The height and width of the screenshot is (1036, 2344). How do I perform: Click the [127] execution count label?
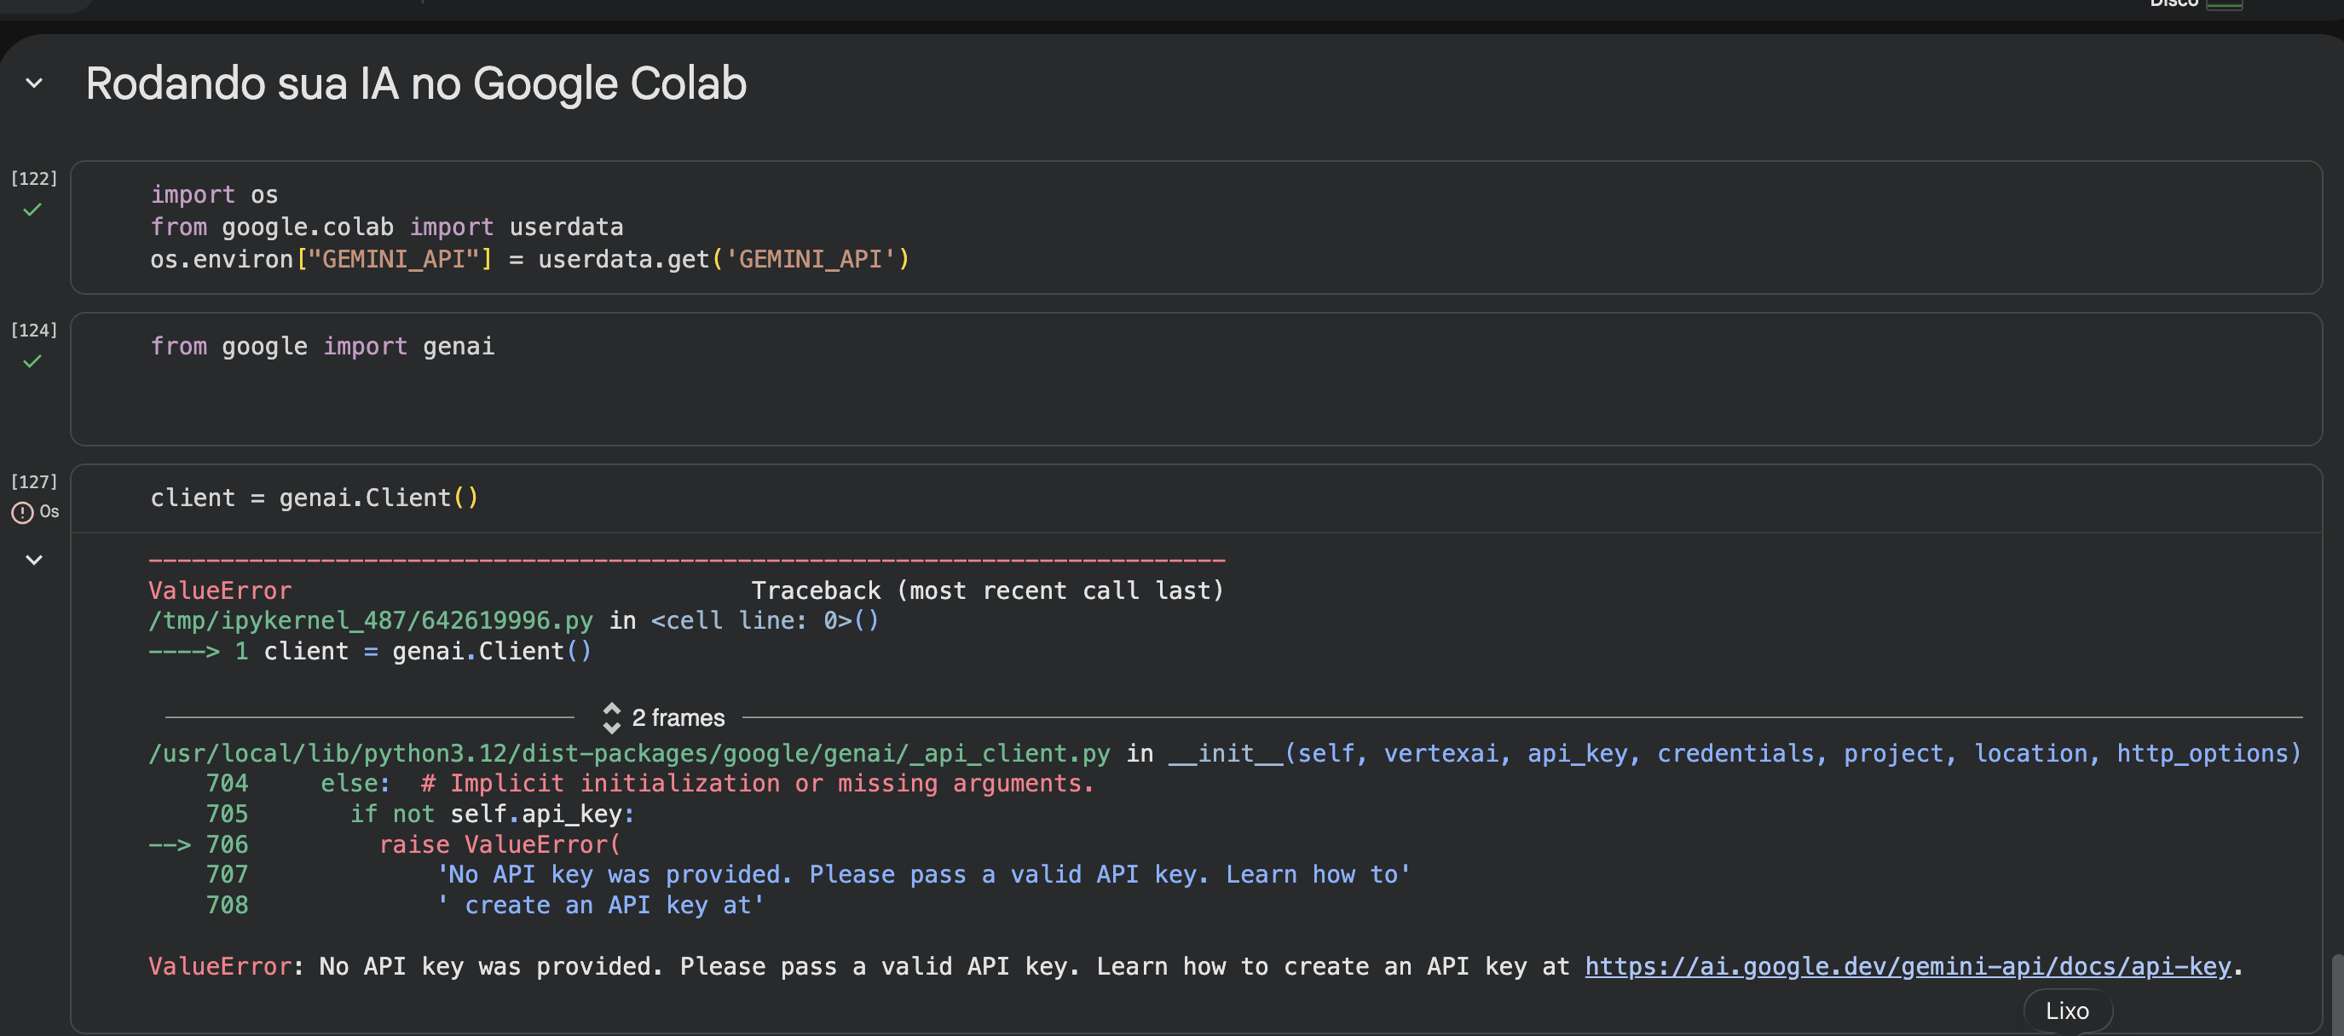pyautogui.click(x=33, y=481)
